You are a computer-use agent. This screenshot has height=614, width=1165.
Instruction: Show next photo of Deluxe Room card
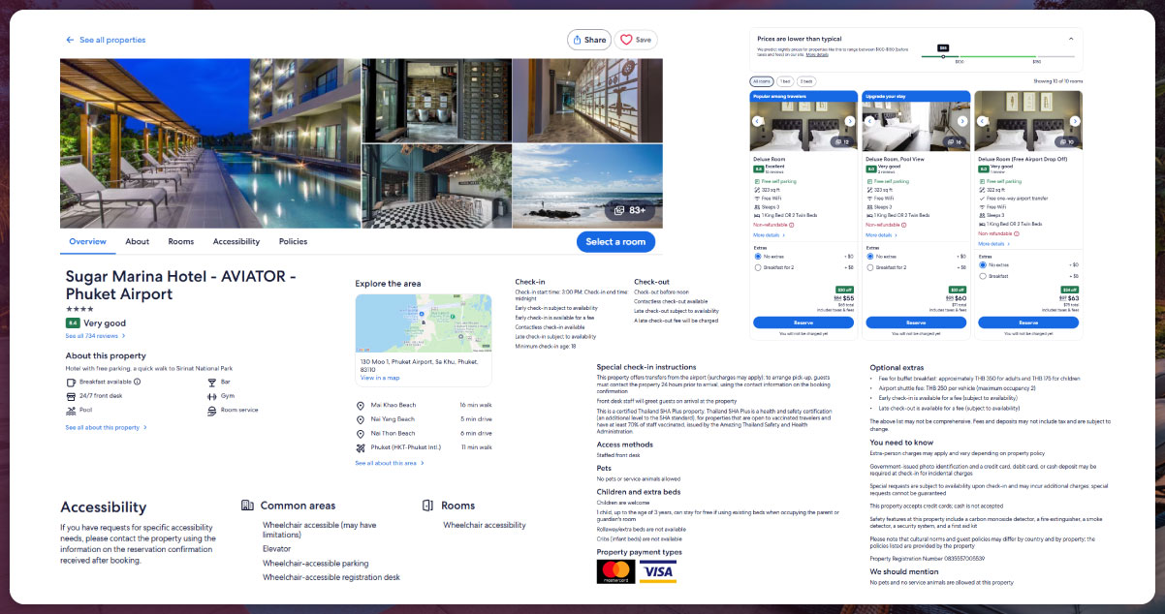pos(849,121)
